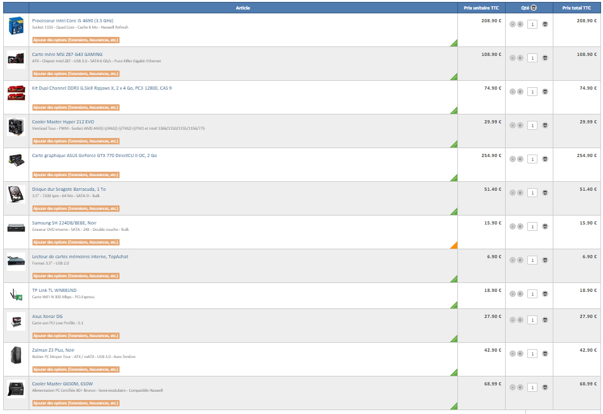Focus the quantity field for GTX 770 card
603x414 pixels.
[532, 159]
